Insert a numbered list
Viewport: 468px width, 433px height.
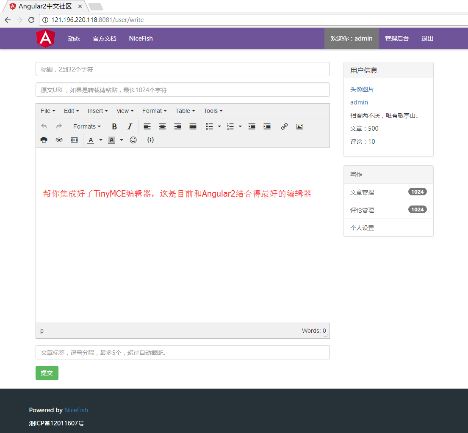(230, 126)
